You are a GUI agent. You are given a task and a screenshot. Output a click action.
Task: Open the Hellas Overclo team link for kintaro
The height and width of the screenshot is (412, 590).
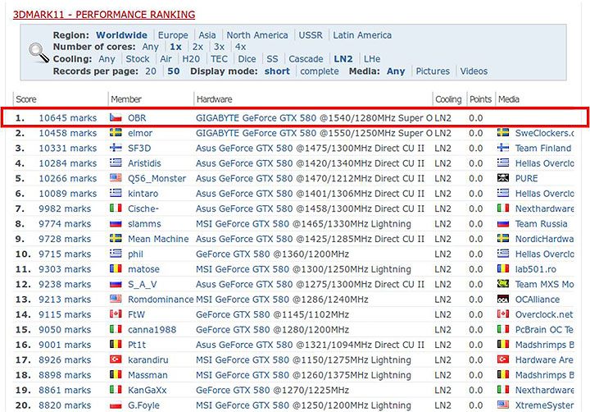click(x=544, y=194)
